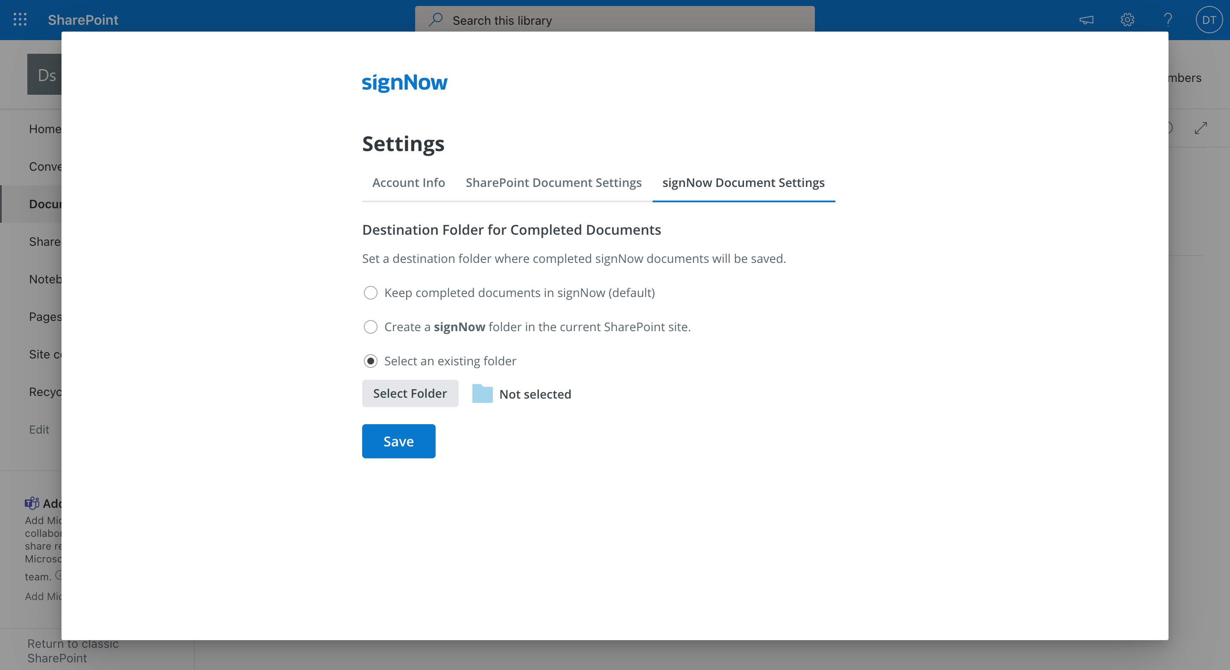Open SharePoint settings gear icon
This screenshot has height=670, width=1230.
1127,20
